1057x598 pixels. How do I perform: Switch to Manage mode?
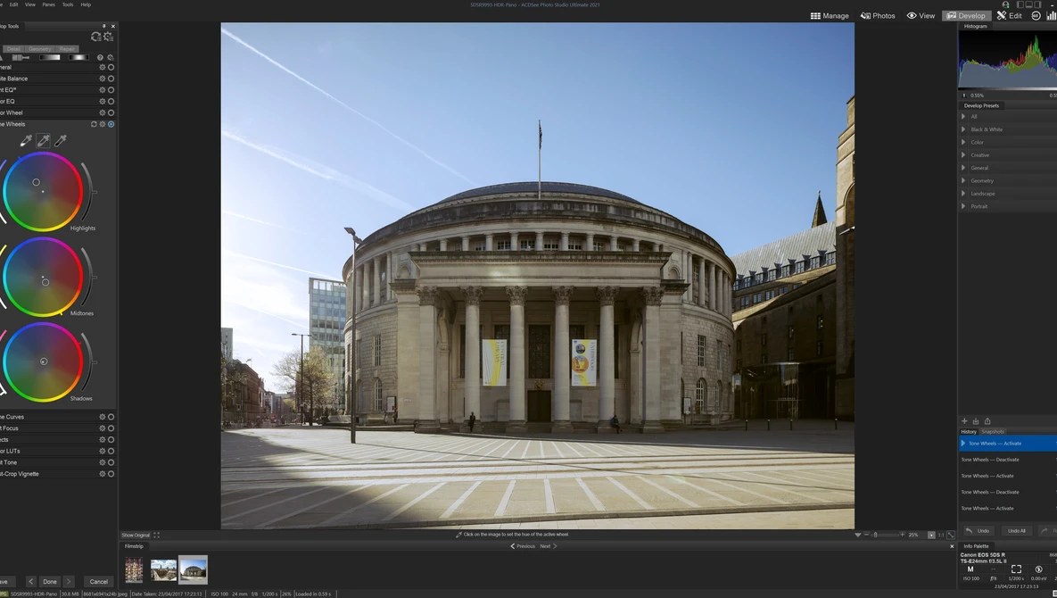[830, 15]
